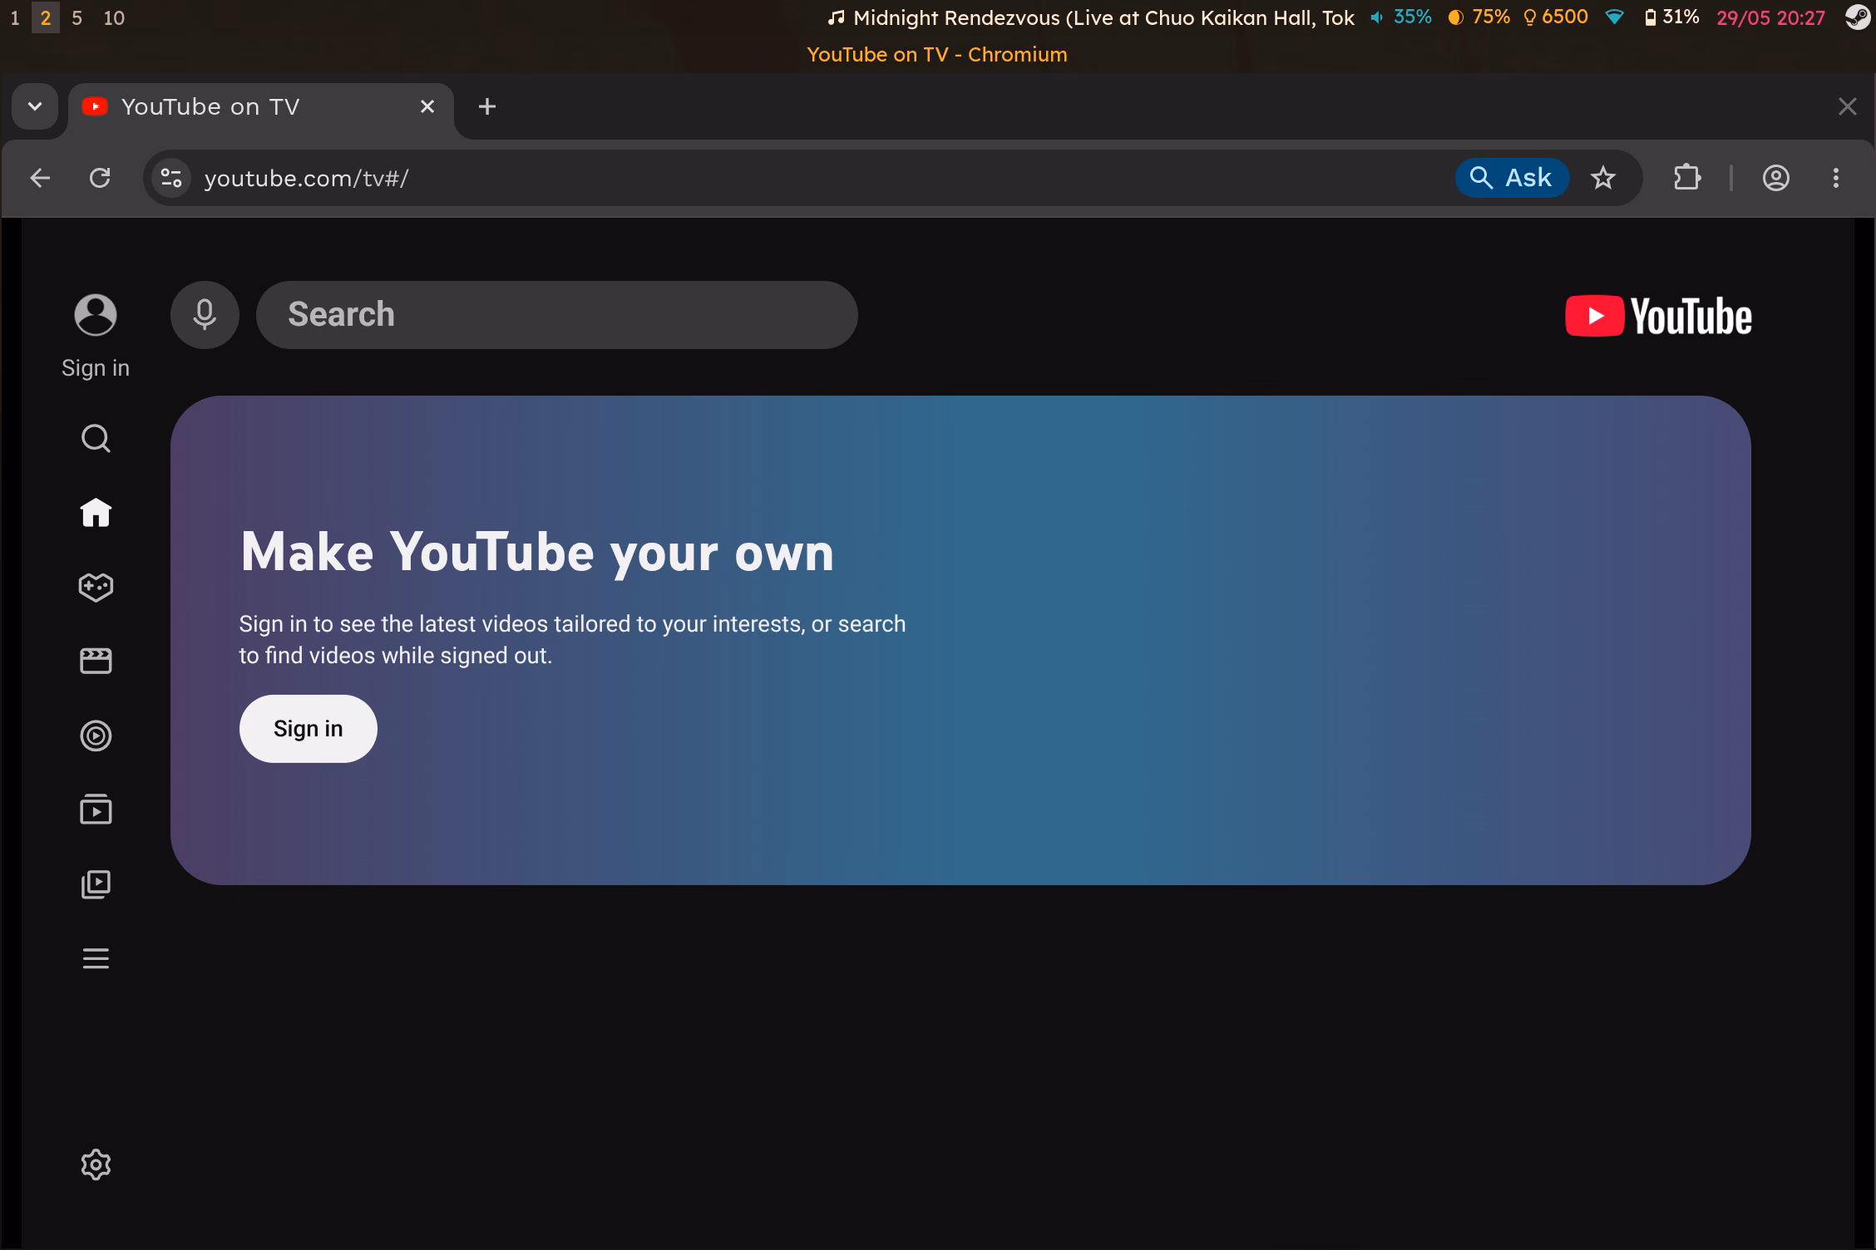This screenshot has width=1876, height=1250.
Task: Open Movies via clapperboard icon
Action: pyautogui.click(x=96, y=661)
